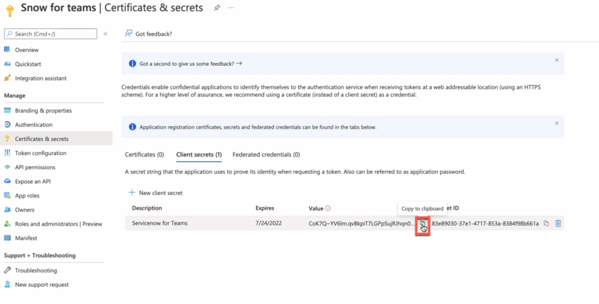Open Branding & properties

43,110
